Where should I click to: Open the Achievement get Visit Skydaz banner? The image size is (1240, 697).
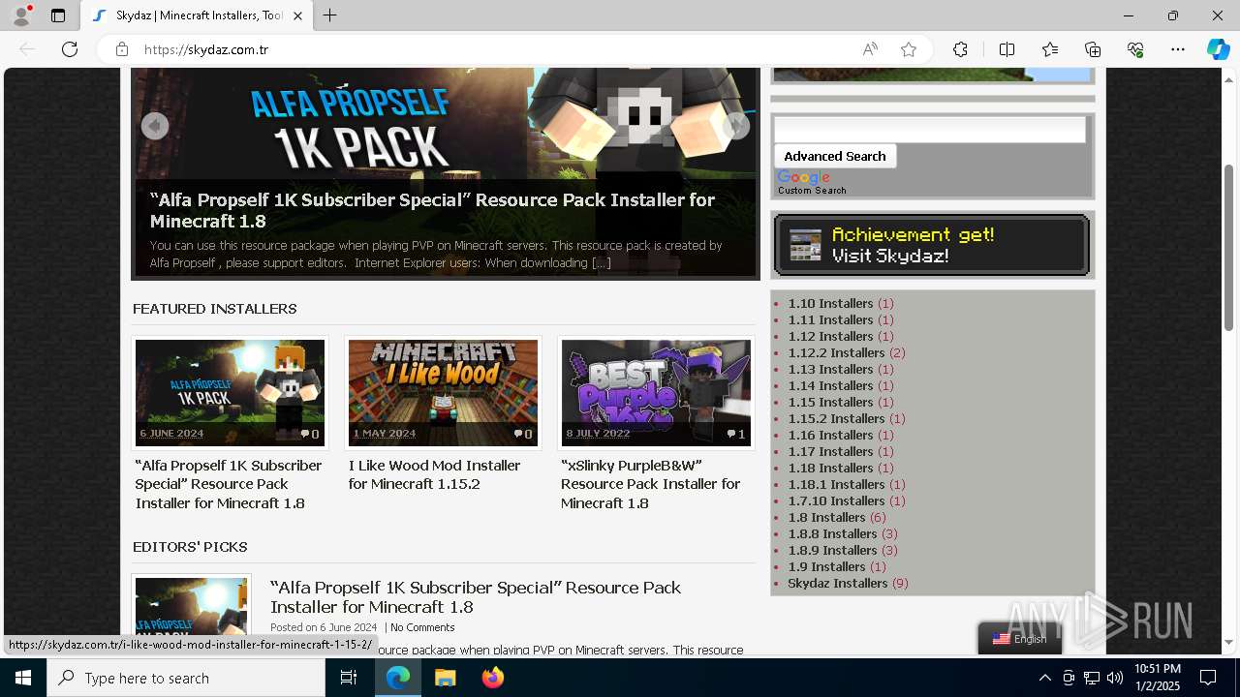pyautogui.click(x=932, y=245)
